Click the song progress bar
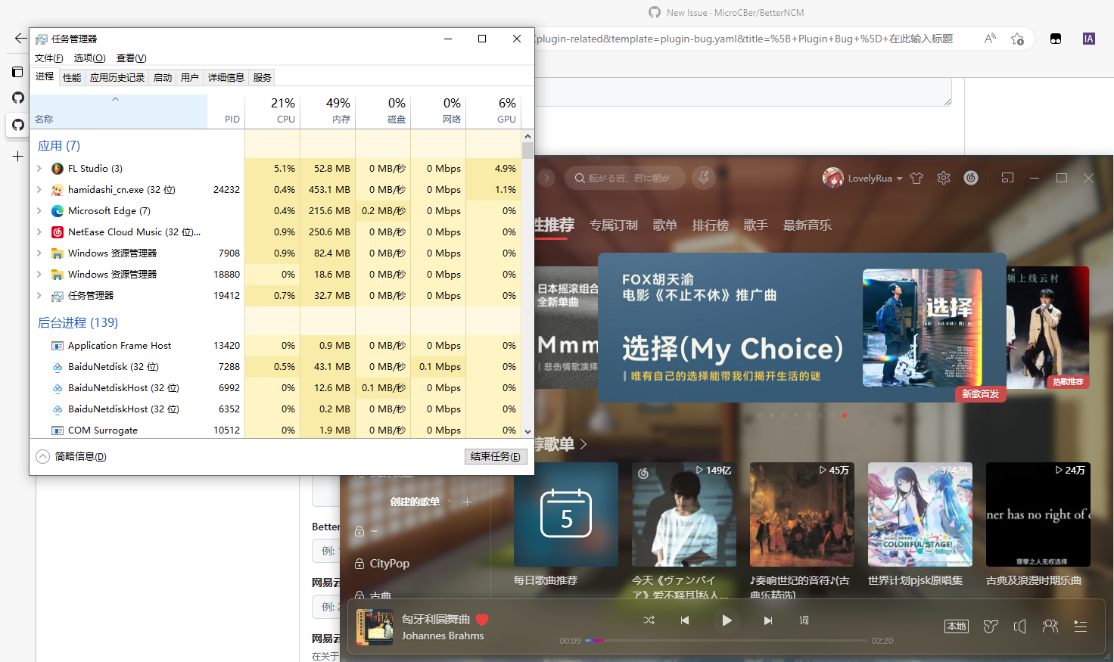This screenshot has width=1114, height=662. point(727,641)
